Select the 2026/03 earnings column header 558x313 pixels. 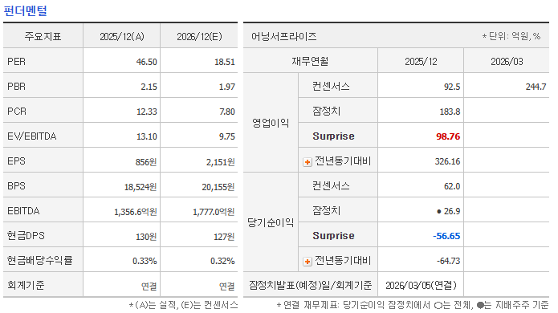(507, 62)
